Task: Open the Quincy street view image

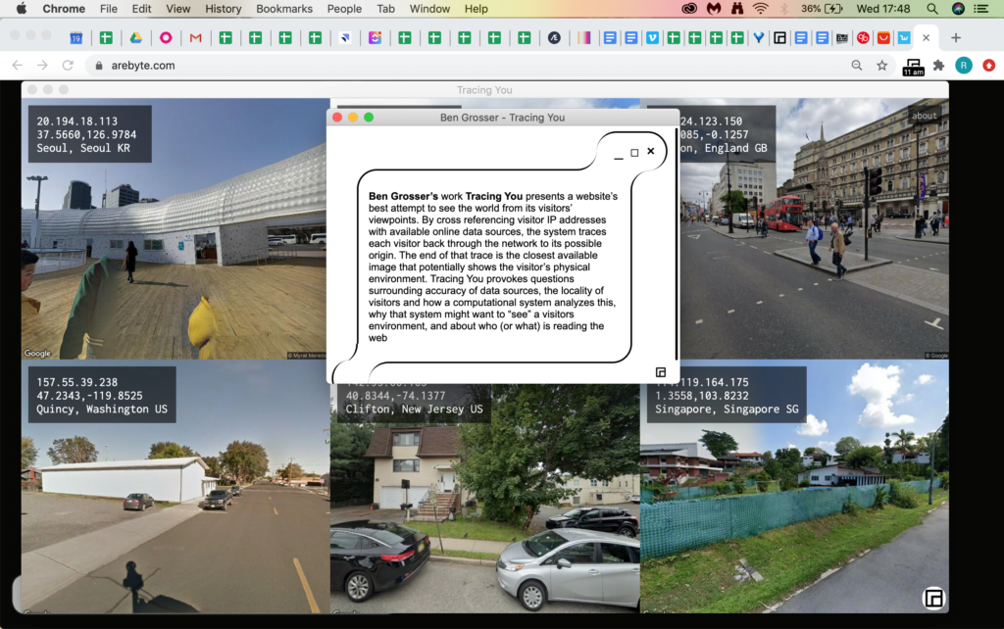Action: click(176, 486)
